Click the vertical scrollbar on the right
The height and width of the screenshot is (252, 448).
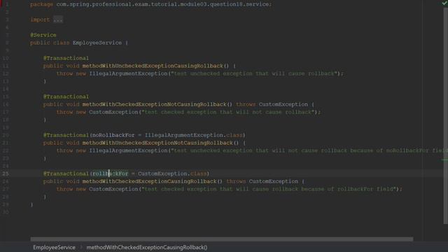tap(445, 115)
